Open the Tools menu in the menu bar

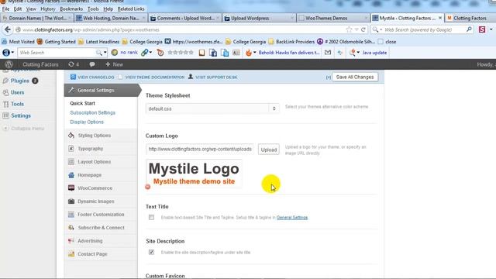[93, 9]
